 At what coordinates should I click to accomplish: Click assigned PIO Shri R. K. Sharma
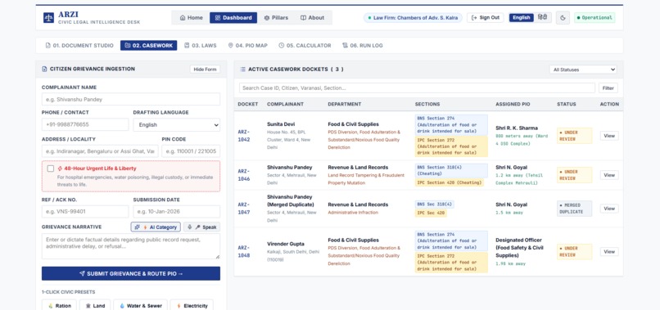pyautogui.click(x=517, y=128)
